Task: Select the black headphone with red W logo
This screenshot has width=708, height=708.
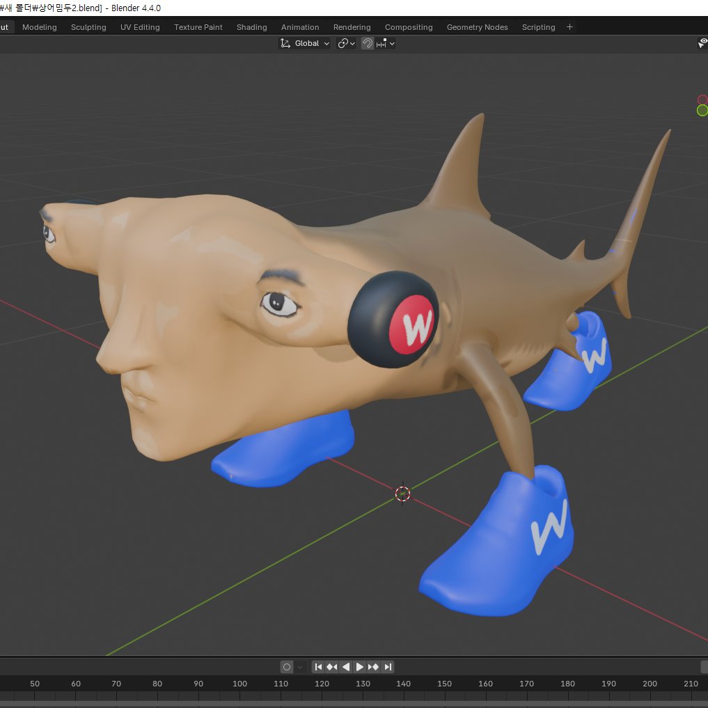Action: coord(393,320)
